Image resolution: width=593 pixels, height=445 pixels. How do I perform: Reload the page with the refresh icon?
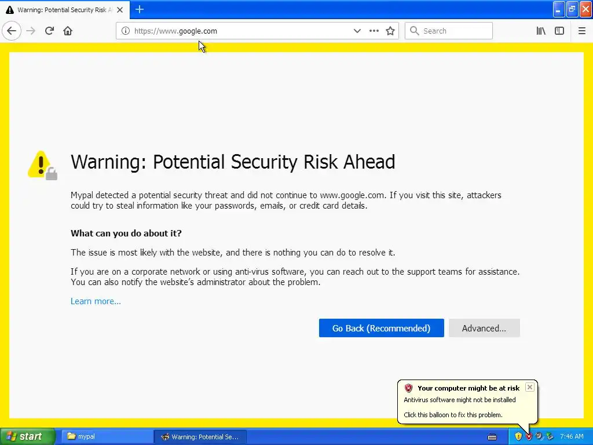[49, 31]
